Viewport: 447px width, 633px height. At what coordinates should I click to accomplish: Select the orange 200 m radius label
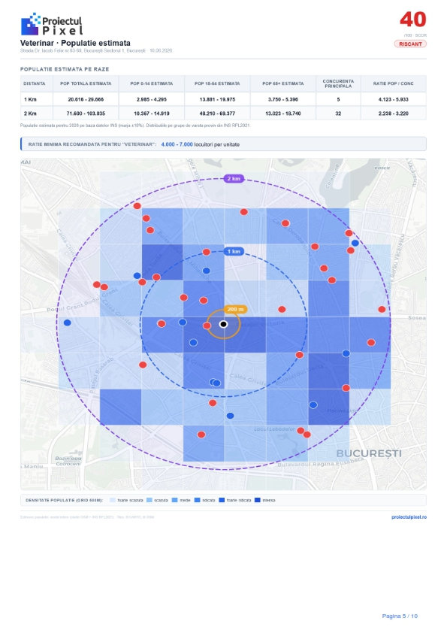pos(235,309)
